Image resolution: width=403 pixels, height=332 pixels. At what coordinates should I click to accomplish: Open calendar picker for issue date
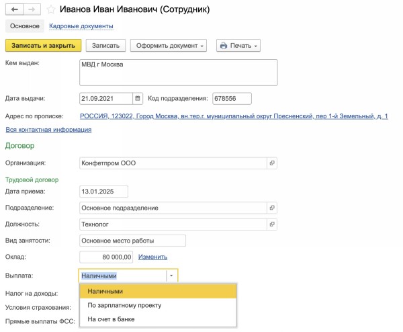138,99
